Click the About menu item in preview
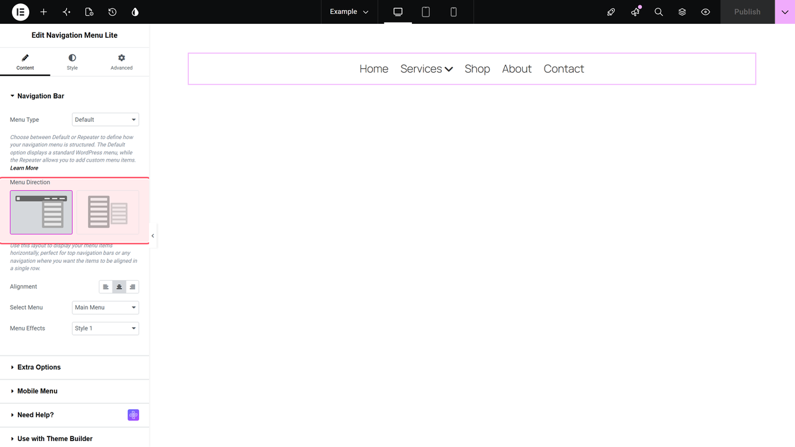The image size is (795, 447). pos(517,69)
